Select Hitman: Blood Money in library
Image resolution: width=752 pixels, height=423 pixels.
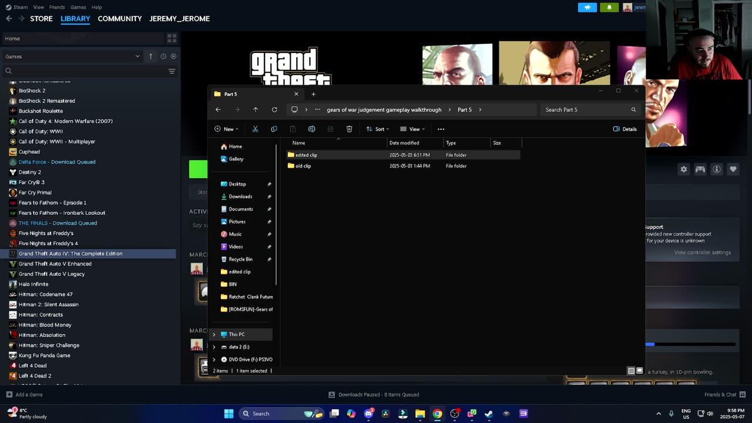pos(45,325)
